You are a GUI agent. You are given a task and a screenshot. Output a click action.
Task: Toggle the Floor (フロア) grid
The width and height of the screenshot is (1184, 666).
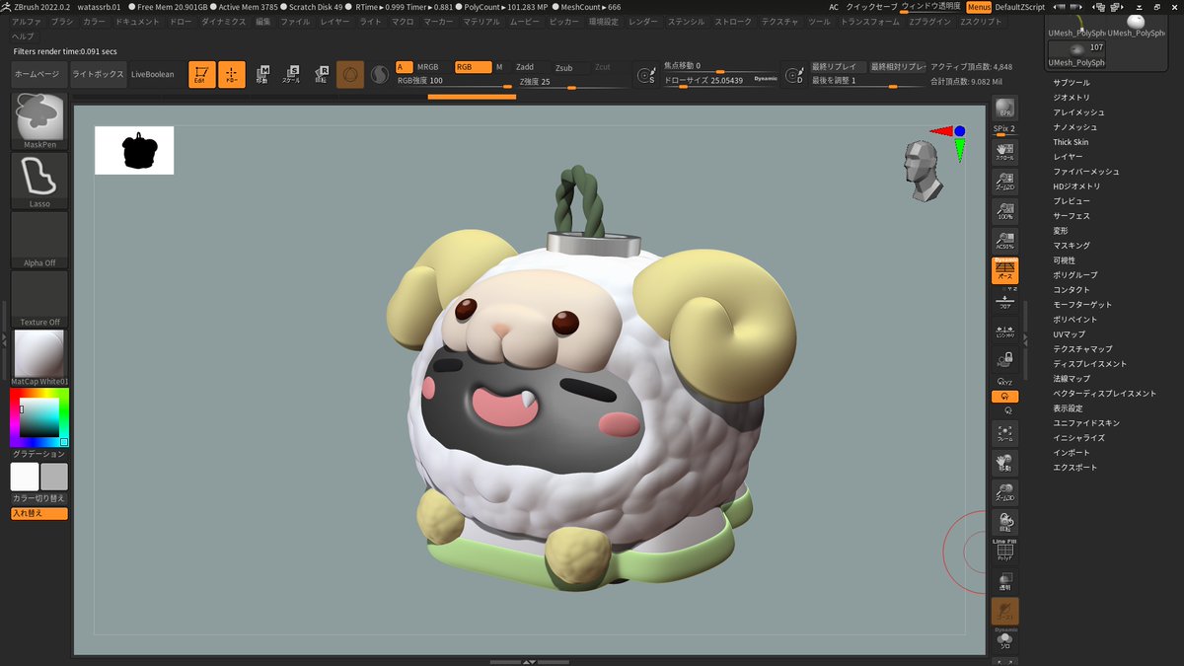coord(1005,302)
